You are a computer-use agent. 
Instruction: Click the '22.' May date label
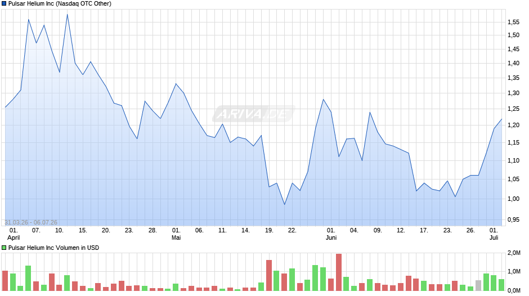pos(292,231)
